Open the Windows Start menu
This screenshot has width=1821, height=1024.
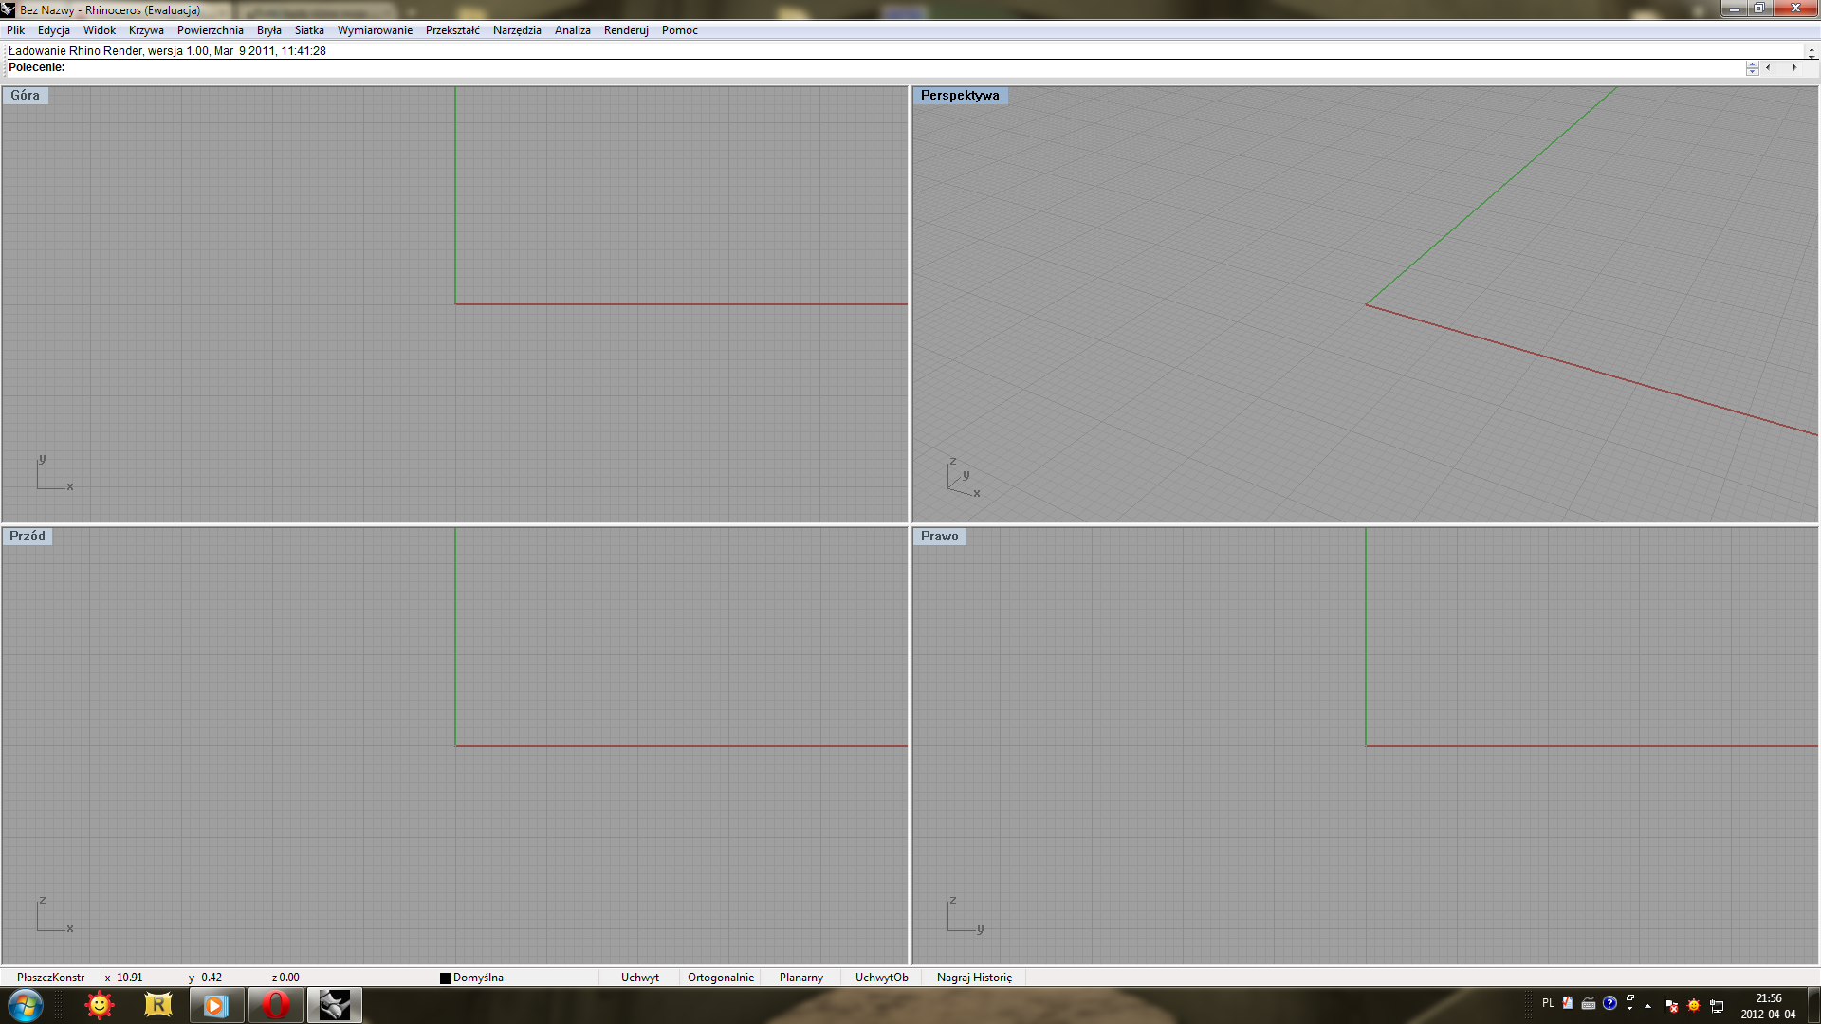click(x=26, y=1005)
